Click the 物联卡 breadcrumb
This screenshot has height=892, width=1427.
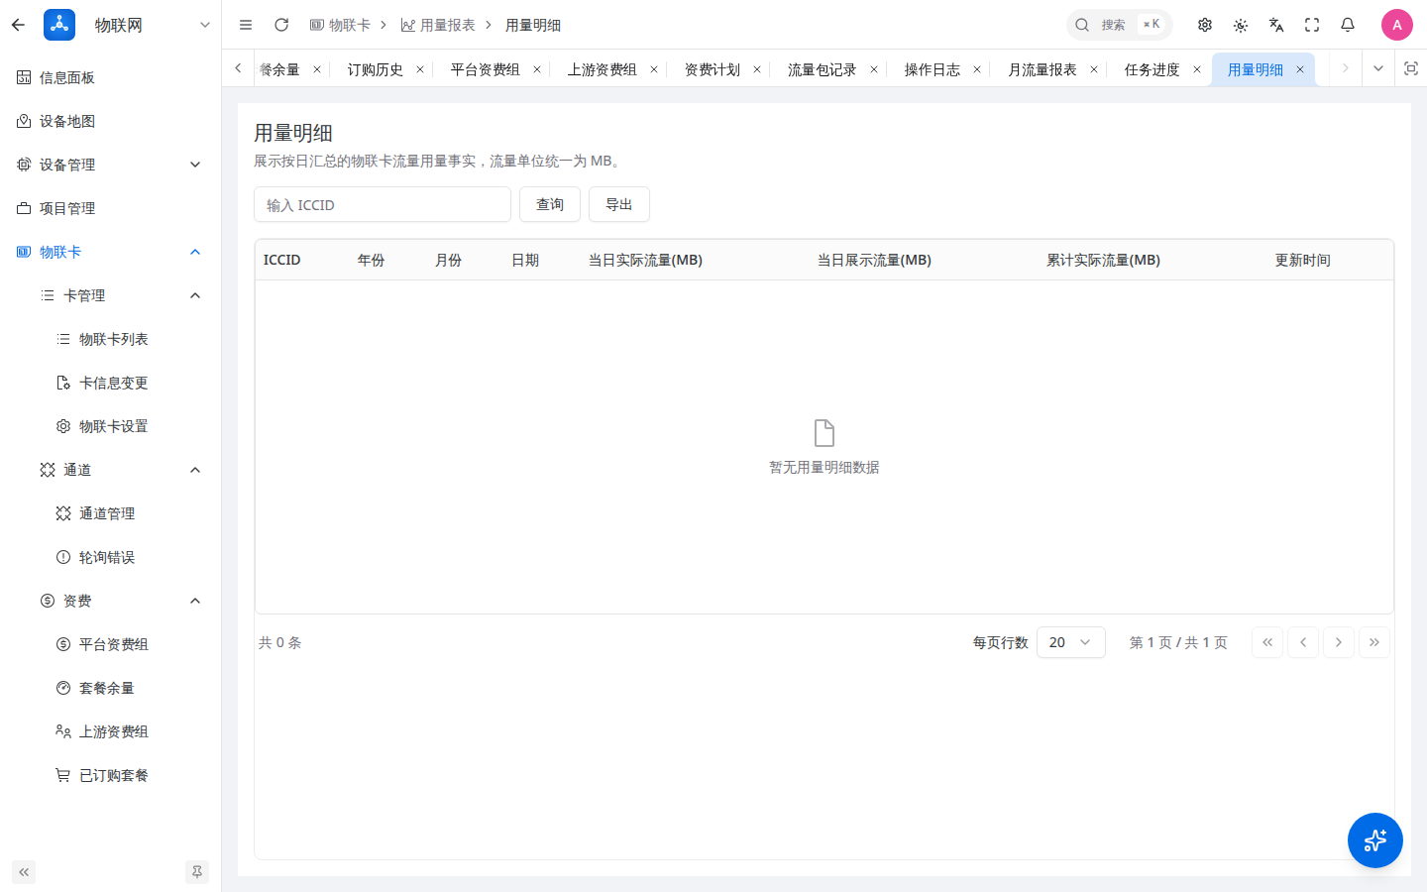click(x=340, y=25)
